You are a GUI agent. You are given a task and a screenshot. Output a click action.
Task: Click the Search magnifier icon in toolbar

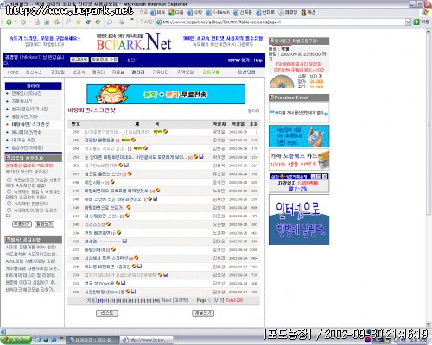(x=68, y=22)
